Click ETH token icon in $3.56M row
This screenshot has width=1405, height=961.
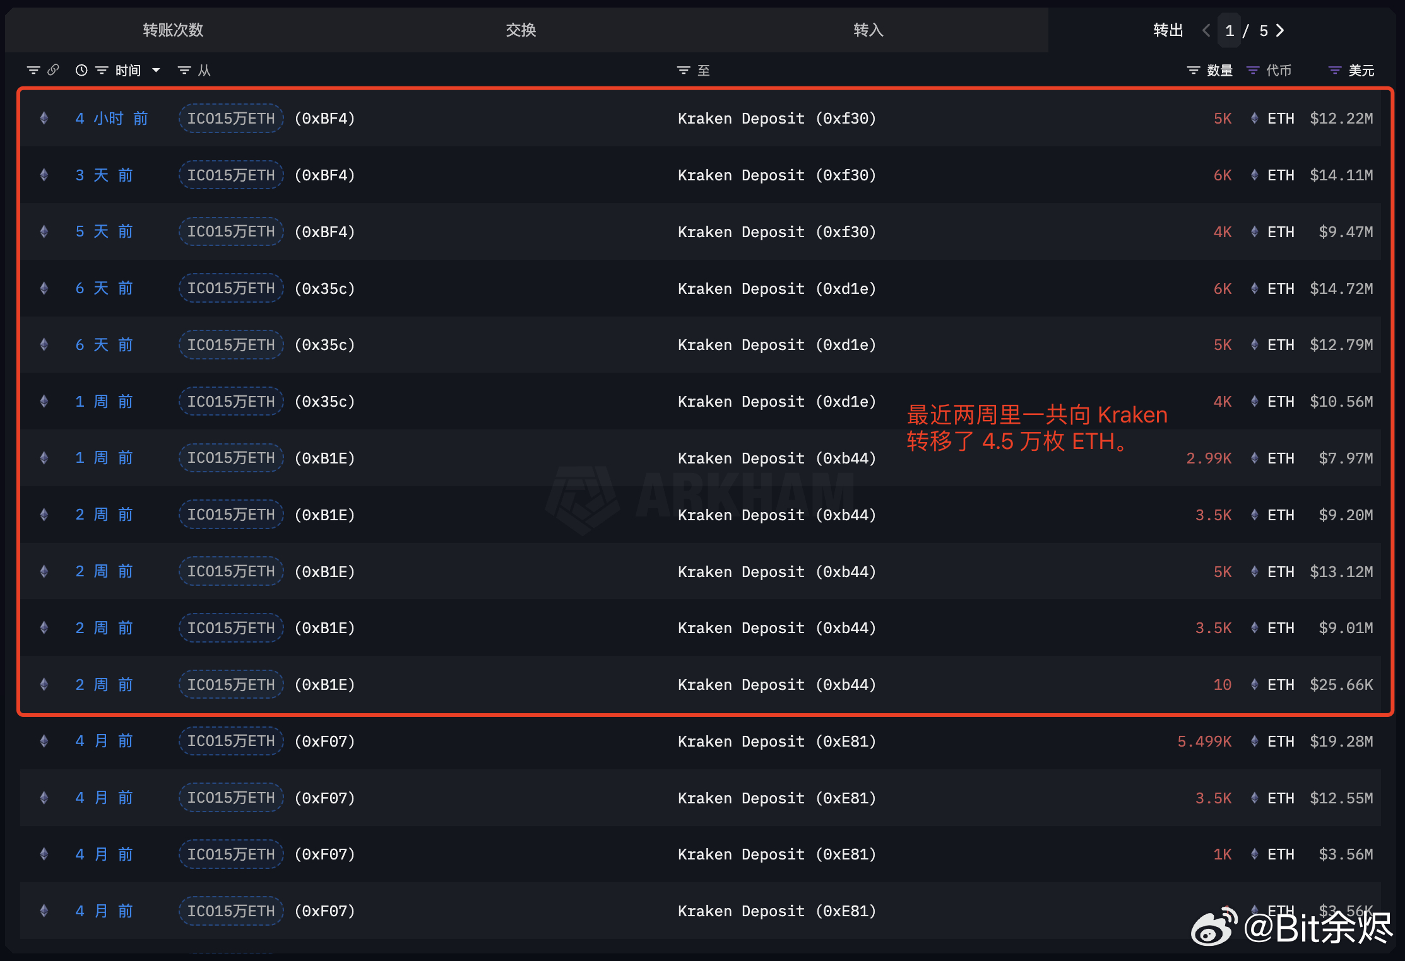point(1255,854)
